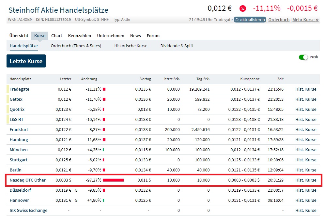
Task: Click the Frankfurt volume 2.459.616
Action: click(200, 130)
